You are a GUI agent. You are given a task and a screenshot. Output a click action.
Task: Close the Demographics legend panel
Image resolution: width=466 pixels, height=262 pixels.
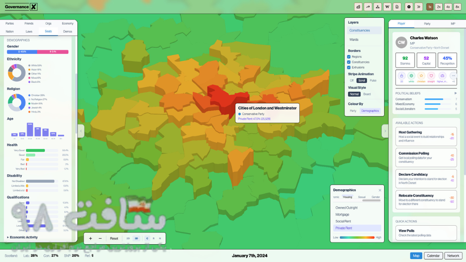[x=380, y=190]
